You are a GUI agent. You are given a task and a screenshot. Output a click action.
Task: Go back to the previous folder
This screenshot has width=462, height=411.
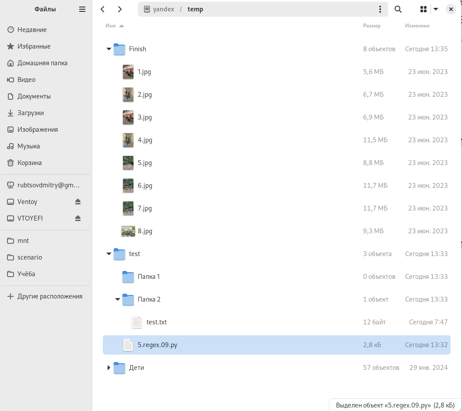102,9
